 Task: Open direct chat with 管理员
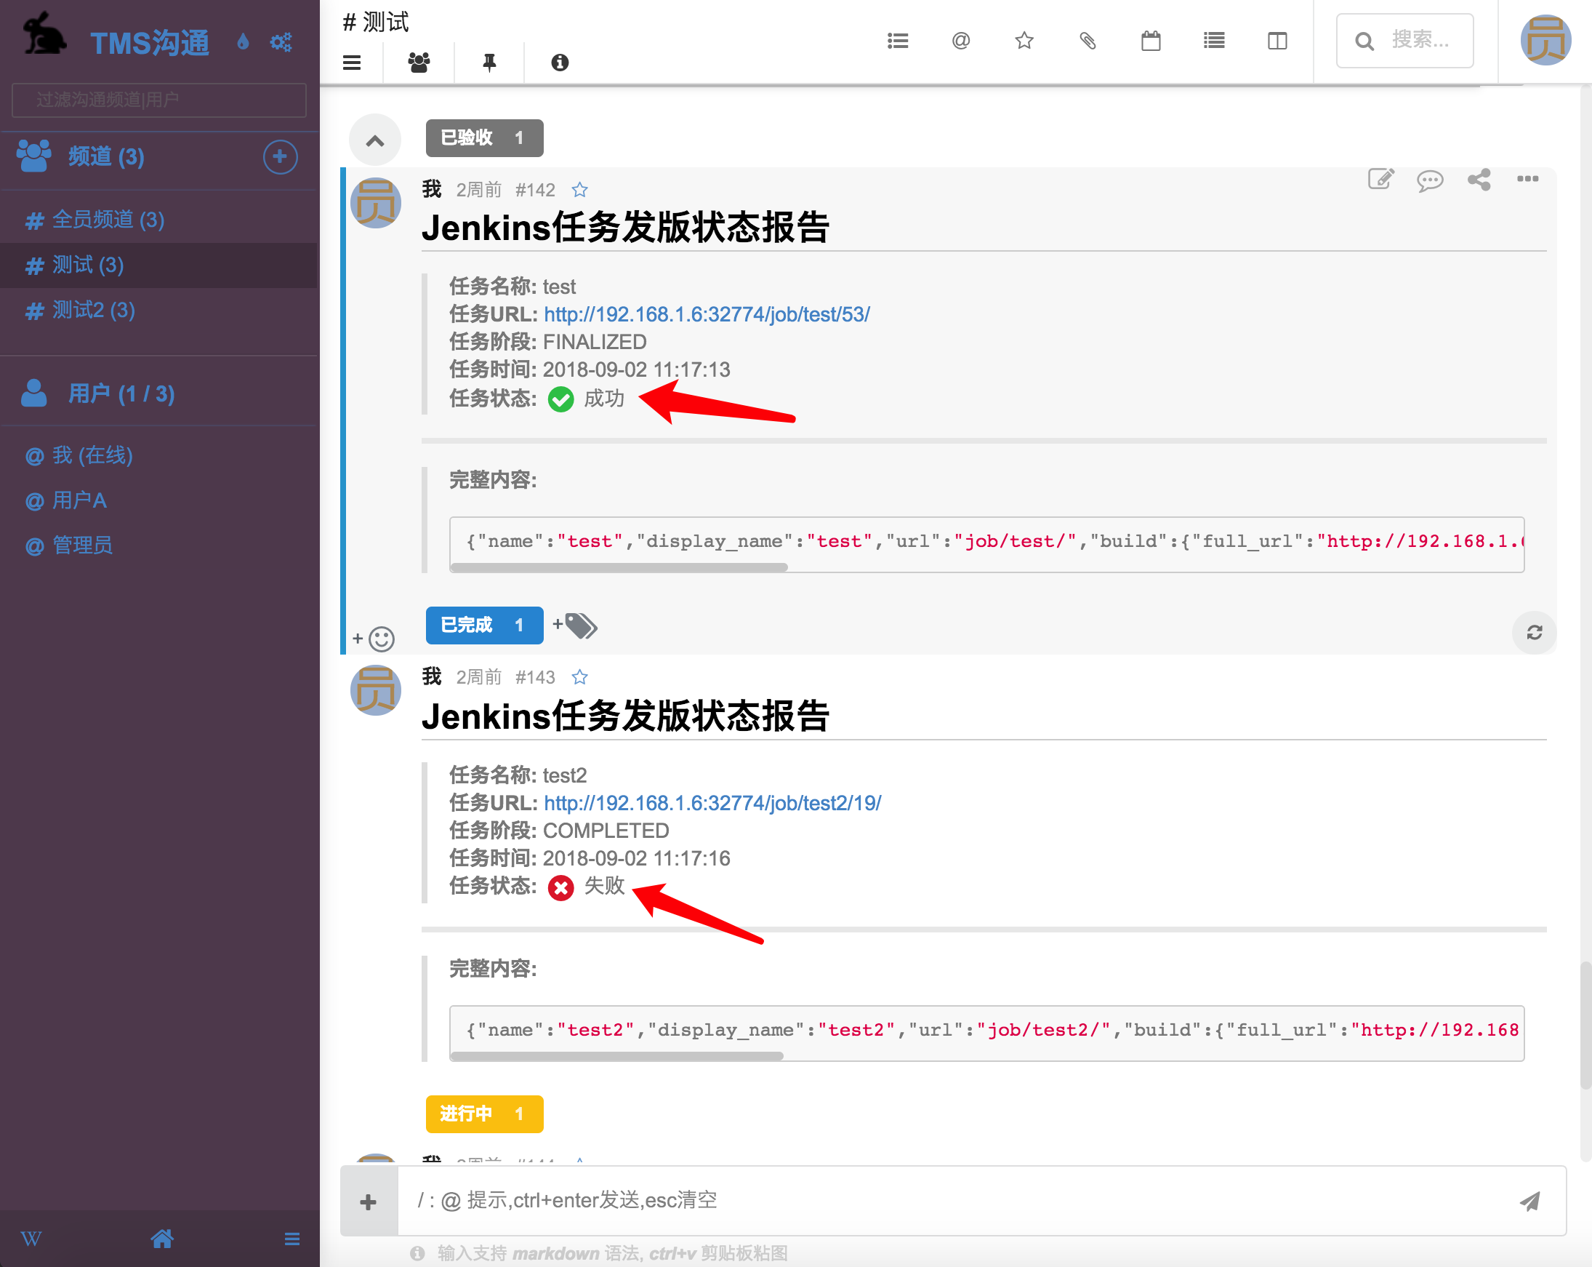pos(158,545)
